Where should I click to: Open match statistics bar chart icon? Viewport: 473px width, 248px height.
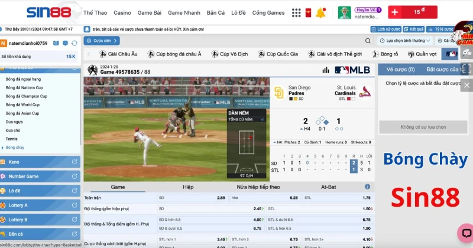click(x=326, y=70)
